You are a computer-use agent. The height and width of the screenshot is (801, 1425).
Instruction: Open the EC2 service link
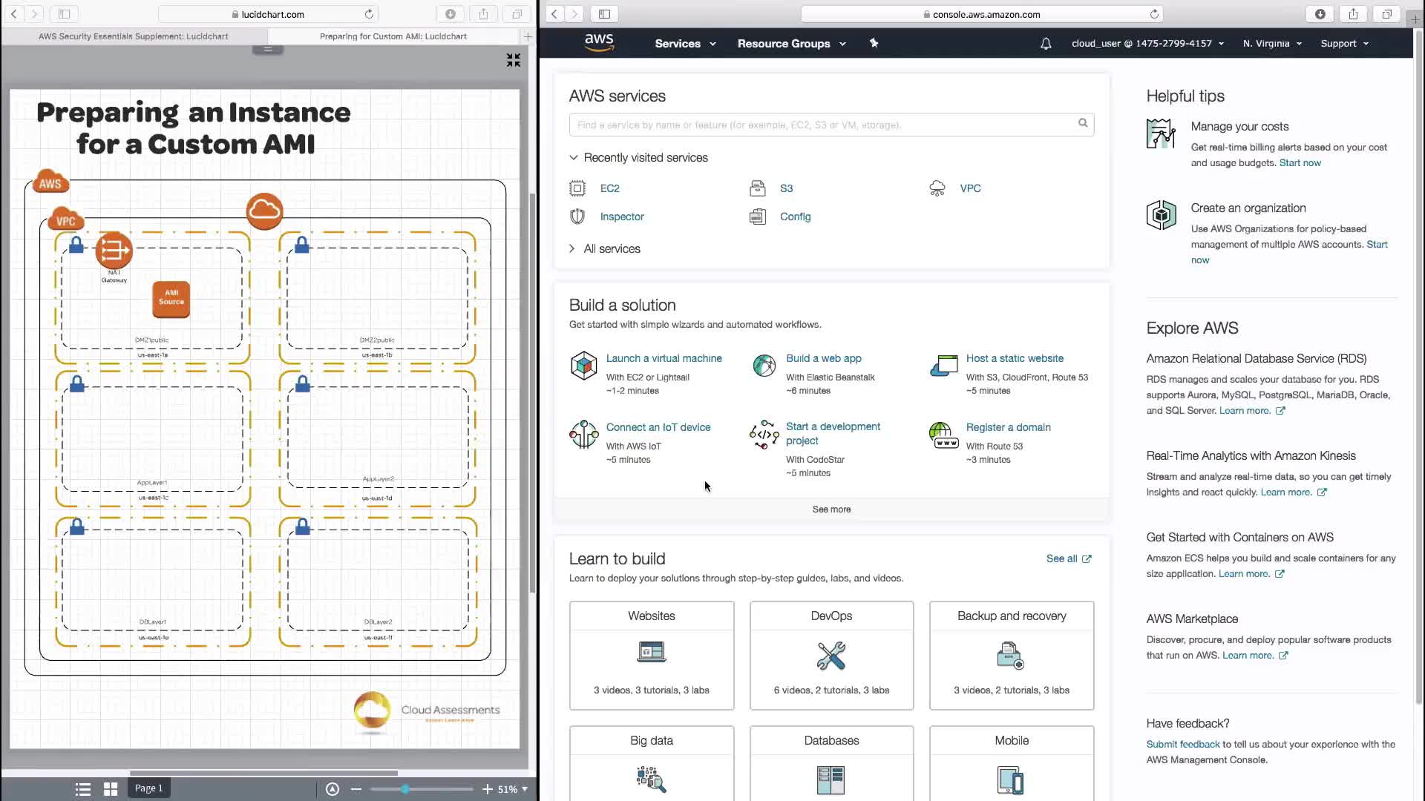pos(609,188)
